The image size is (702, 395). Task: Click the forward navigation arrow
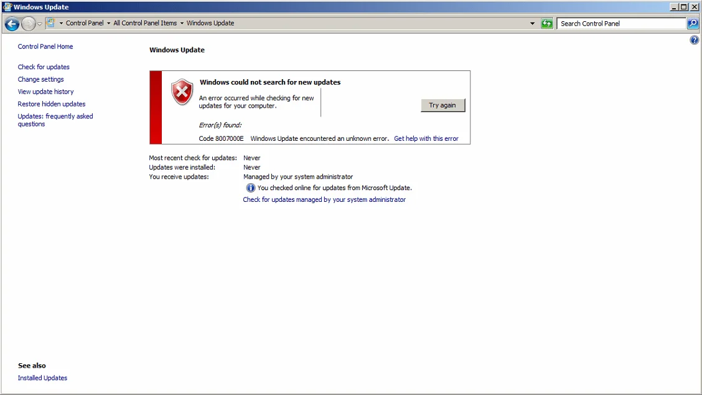pos(29,23)
